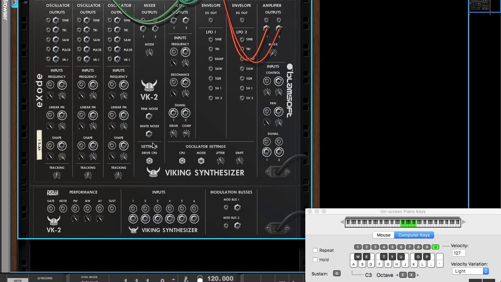Viewport: 501px width, 282px height.
Task: Click the large MOD BUS 2 jack
Action: [x=237, y=226]
